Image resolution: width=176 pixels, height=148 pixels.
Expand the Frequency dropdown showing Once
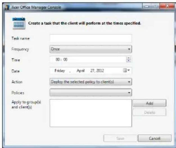click(91, 49)
